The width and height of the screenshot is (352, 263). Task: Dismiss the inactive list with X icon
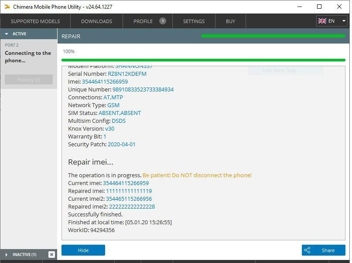[x=51, y=254]
